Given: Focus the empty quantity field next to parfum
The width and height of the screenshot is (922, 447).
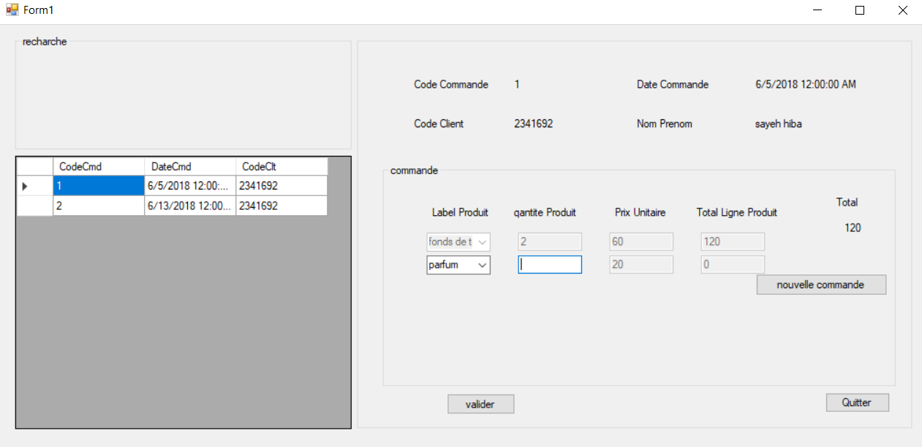Looking at the screenshot, I should pyautogui.click(x=550, y=265).
